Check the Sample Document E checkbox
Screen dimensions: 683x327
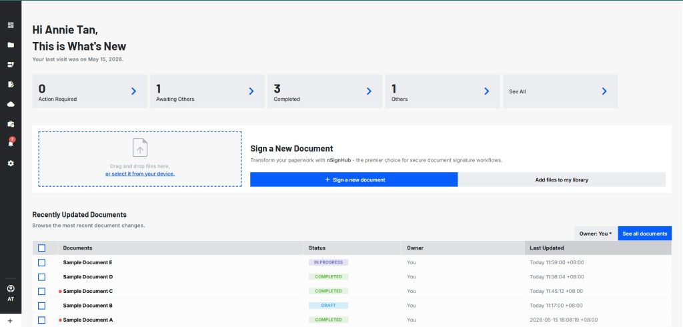coord(41,262)
